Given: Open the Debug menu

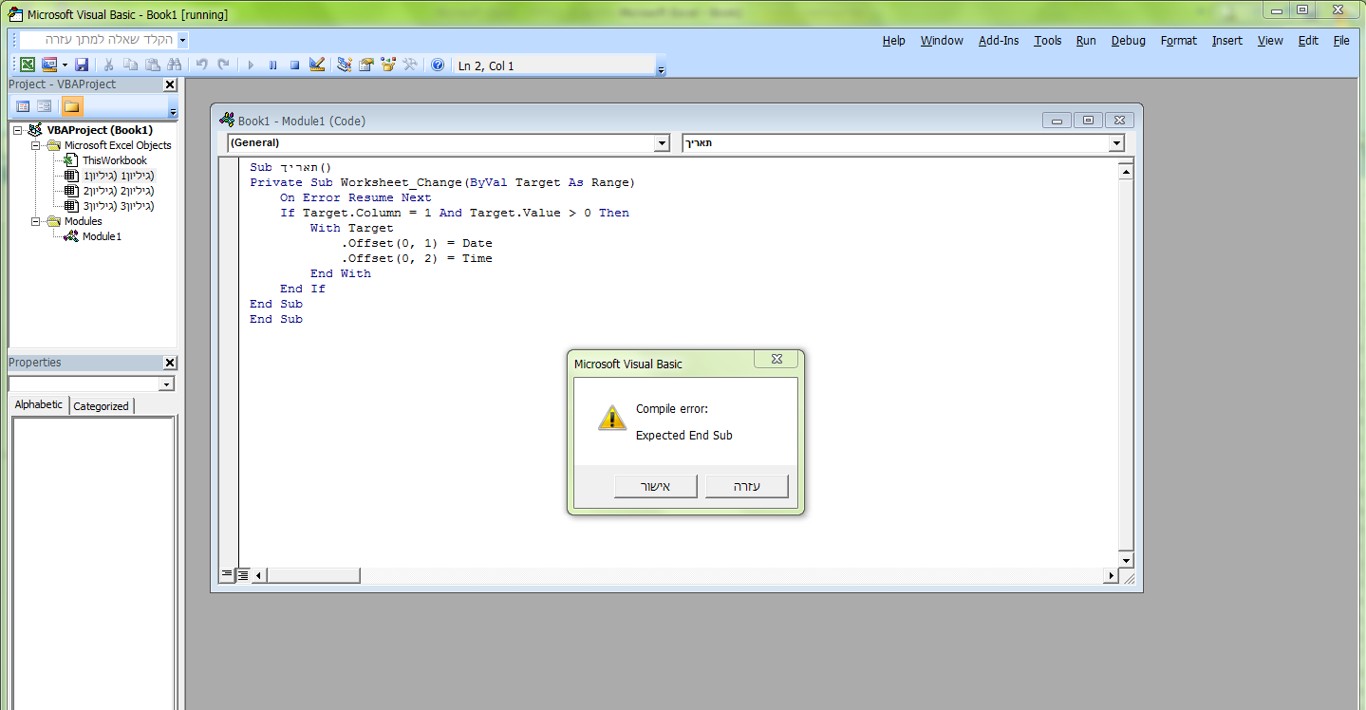Looking at the screenshot, I should click(1129, 41).
